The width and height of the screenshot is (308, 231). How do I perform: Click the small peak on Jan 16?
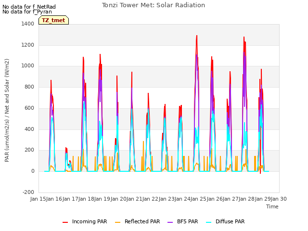pyautogui.click(x=66, y=148)
